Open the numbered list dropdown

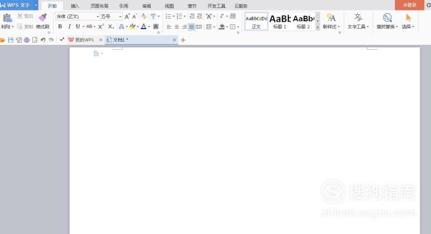184,16
